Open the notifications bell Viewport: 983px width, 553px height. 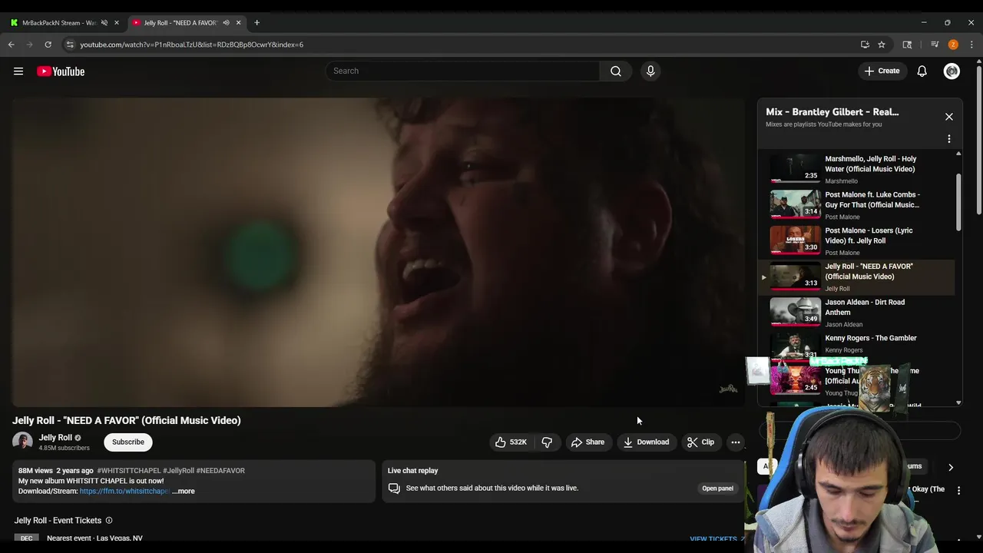[x=922, y=71]
